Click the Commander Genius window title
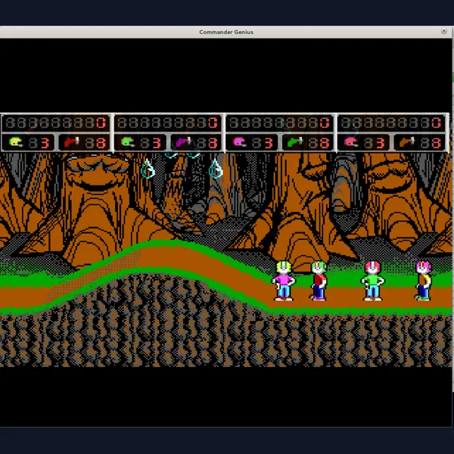The height and width of the screenshot is (454, 454). [x=226, y=32]
